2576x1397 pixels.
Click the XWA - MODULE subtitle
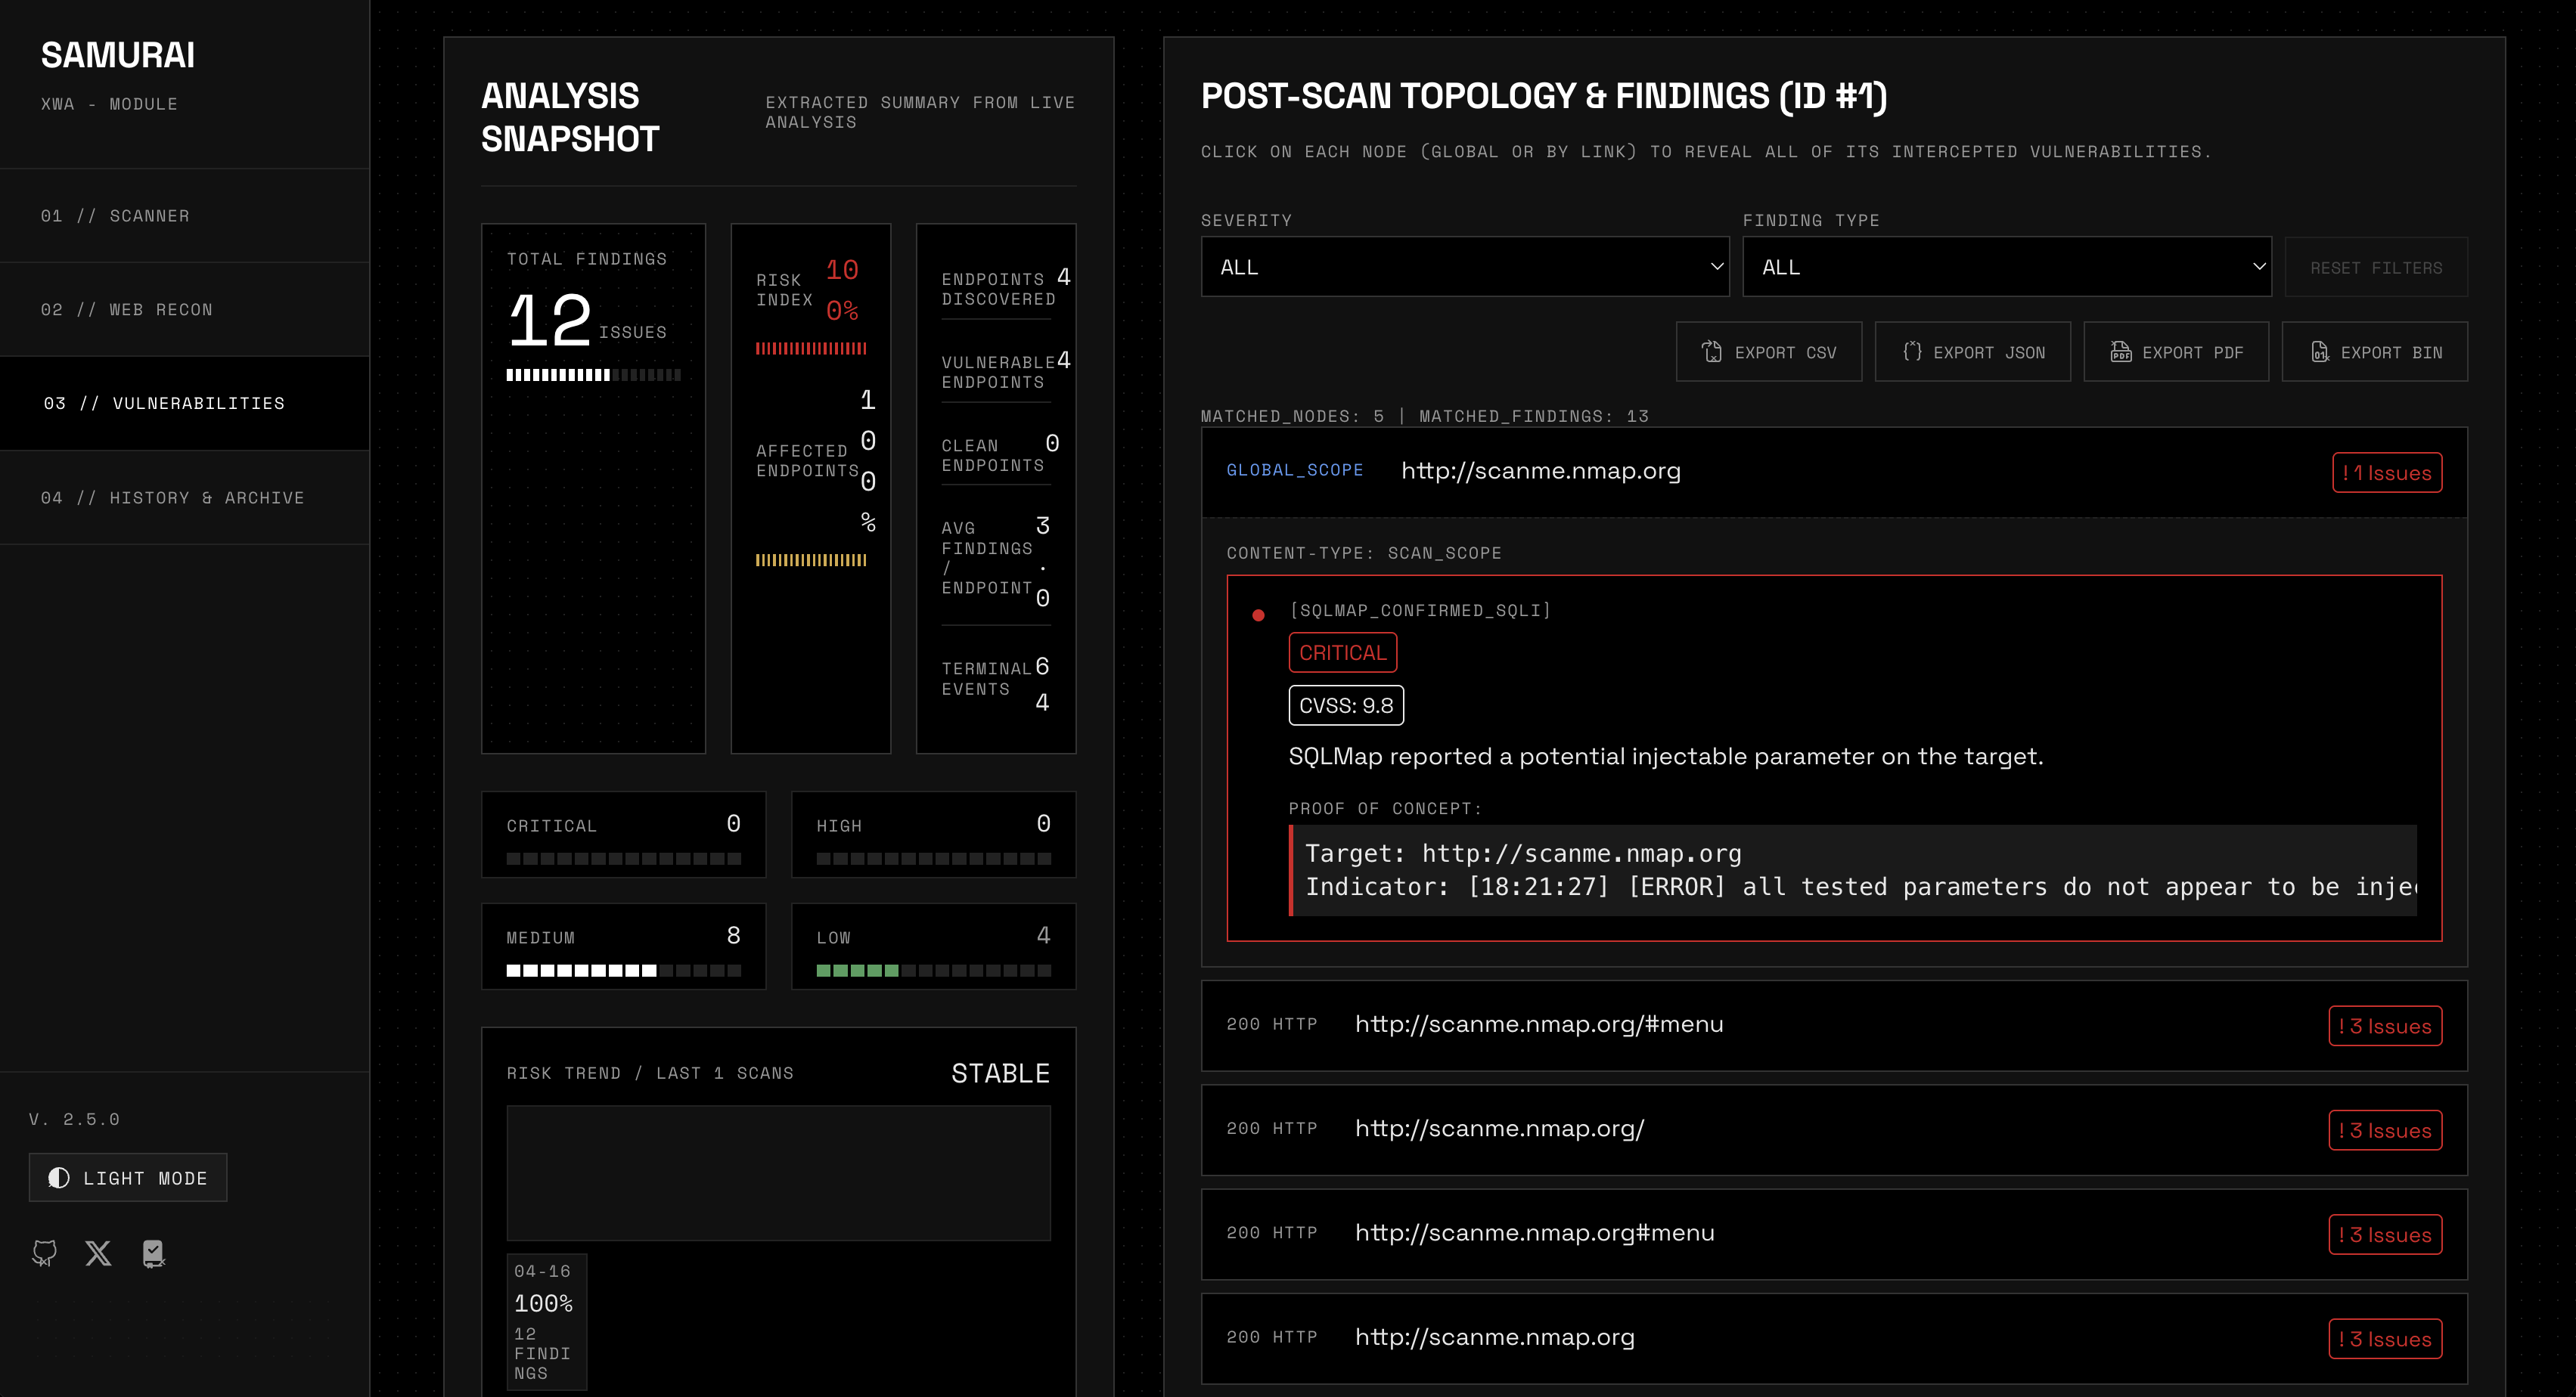[109, 104]
